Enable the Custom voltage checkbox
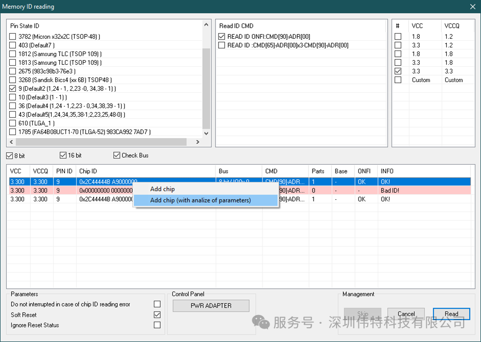The image size is (481, 342). click(x=398, y=80)
